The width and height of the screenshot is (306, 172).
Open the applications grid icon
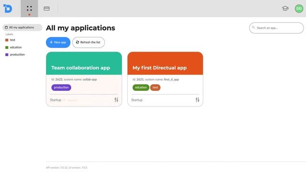click(x=29, y=9)
